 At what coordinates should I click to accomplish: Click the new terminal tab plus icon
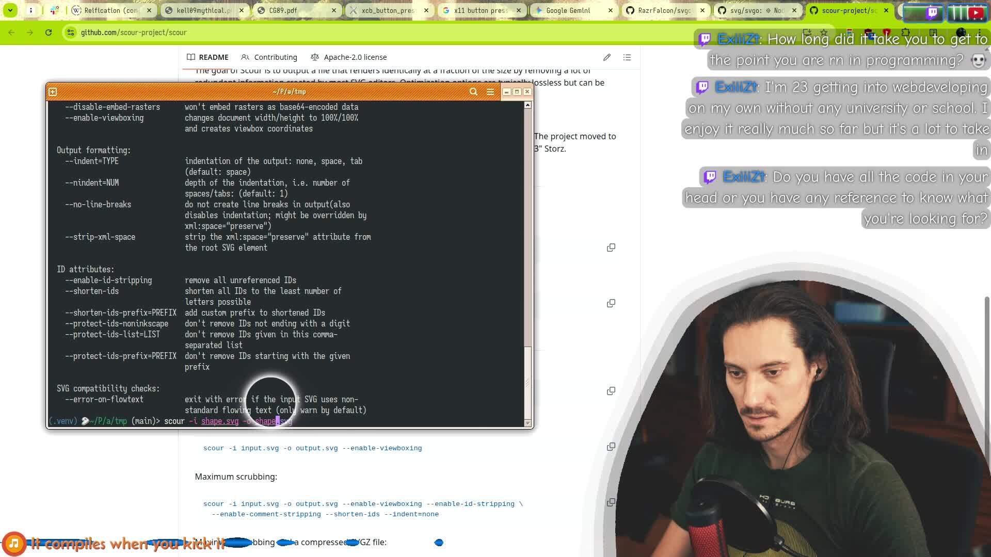point(53,92)
